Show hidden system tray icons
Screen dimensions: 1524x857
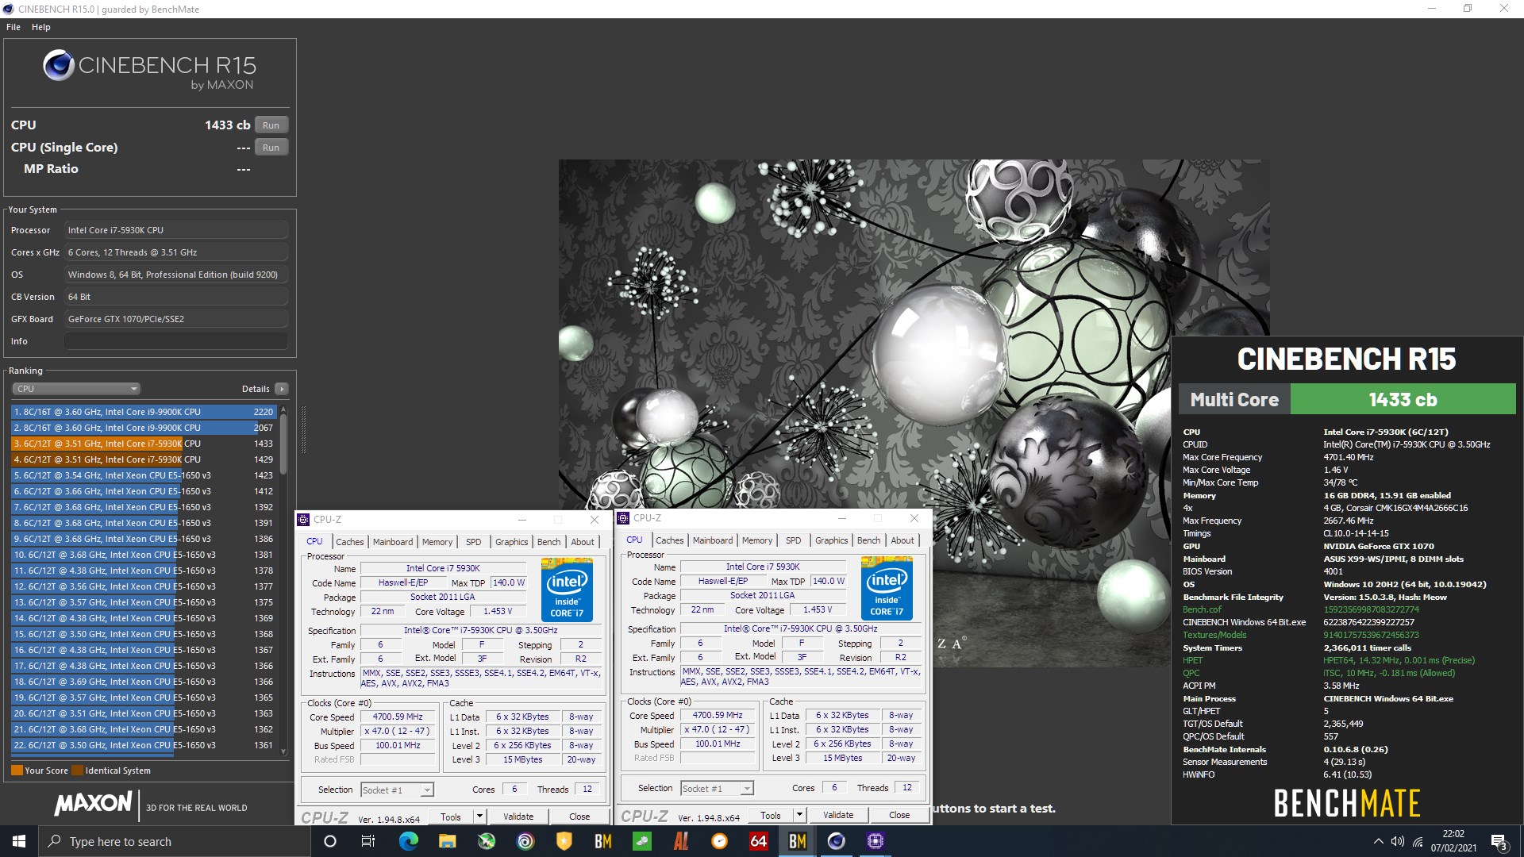click(x=1378, y=841)
